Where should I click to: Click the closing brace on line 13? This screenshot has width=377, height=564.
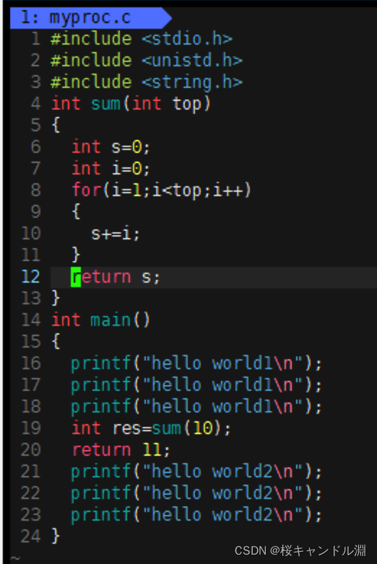tap(56, 299)
